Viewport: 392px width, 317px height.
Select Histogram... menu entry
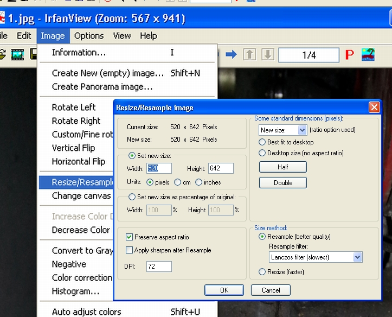tap(76, 291)
